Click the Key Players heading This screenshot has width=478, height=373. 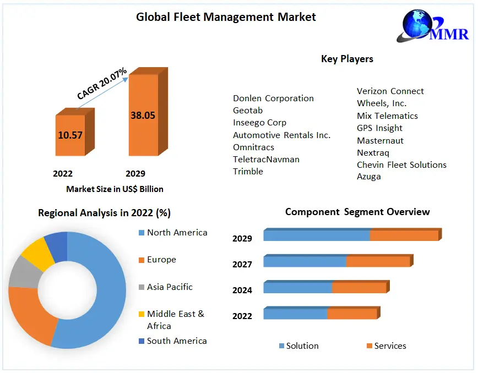click(347, 59)
